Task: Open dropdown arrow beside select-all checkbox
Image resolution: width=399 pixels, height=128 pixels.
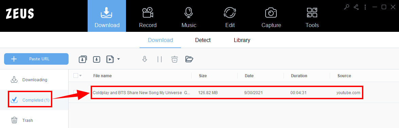Action: pyautogui.click(x=80, y=76)
